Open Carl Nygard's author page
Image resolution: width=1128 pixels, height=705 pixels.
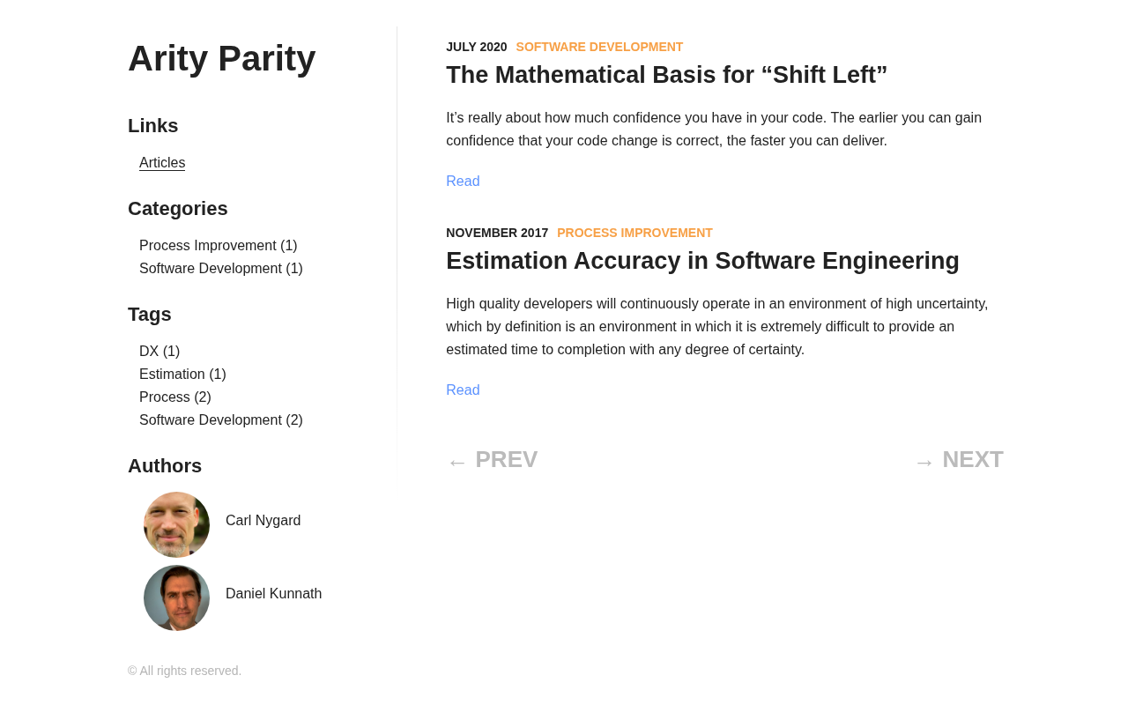[263, 521]
